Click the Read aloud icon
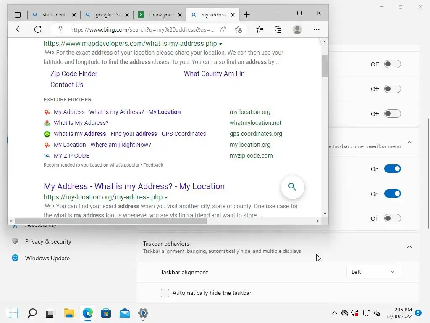The height and width of the screenshot is (323, 430). (x=223, y=29)
